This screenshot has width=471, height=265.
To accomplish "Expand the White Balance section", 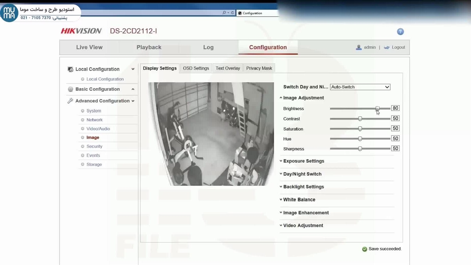I will [x=299, y=199].
